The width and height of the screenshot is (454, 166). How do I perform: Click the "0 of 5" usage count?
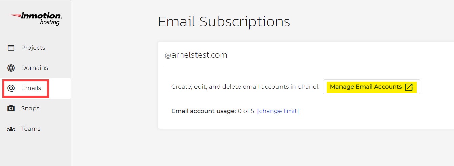(246, 111)
